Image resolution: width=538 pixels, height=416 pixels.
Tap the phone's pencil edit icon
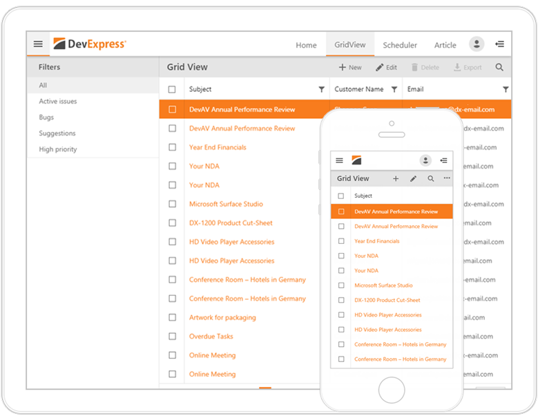(x=413, y=179)
